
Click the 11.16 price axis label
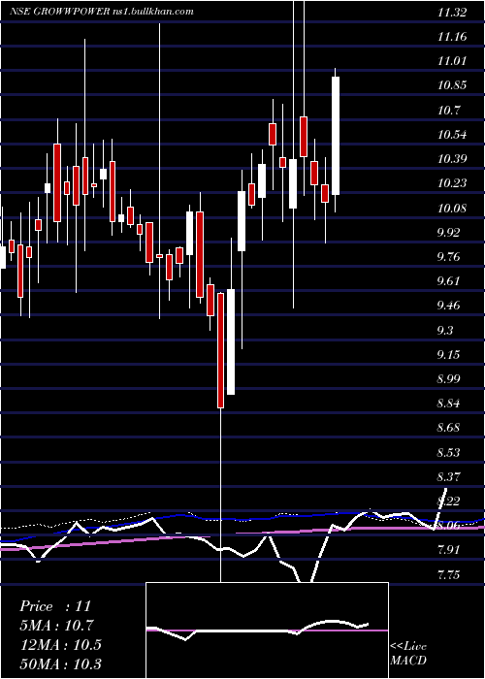[452, 37]
